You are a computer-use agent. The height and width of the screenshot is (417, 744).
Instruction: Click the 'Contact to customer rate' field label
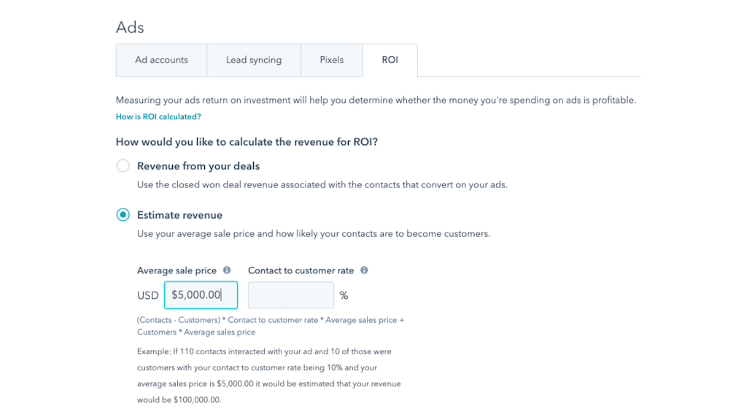[301, 270]
